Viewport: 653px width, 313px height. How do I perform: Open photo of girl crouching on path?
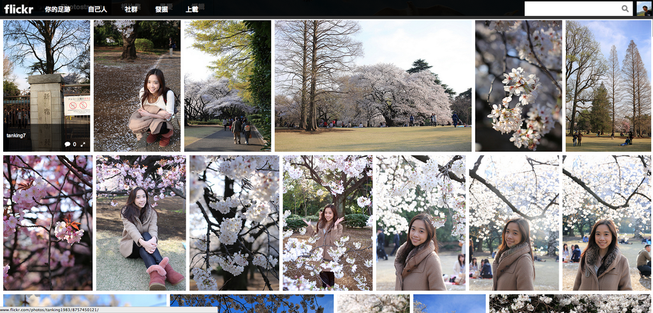(x=137, y=86)
